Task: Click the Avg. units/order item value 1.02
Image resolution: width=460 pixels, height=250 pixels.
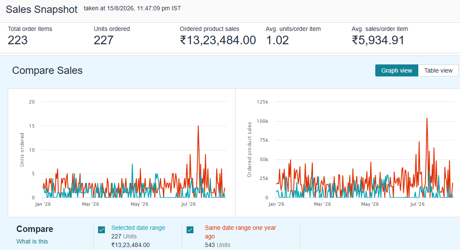Action: coord(277,40)
